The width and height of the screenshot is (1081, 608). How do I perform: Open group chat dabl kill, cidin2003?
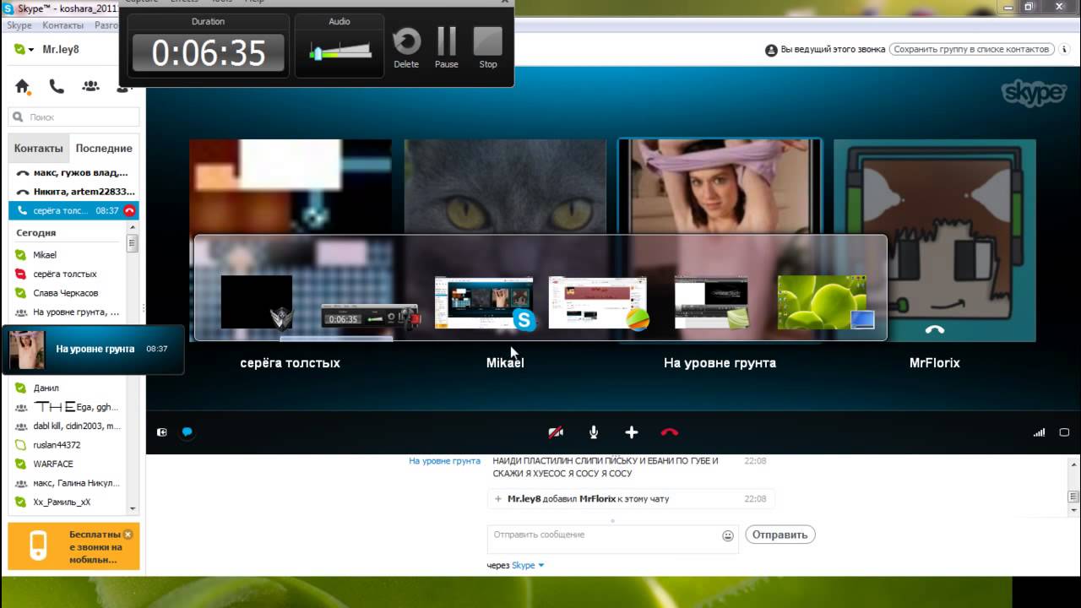[x=68, y=426]
